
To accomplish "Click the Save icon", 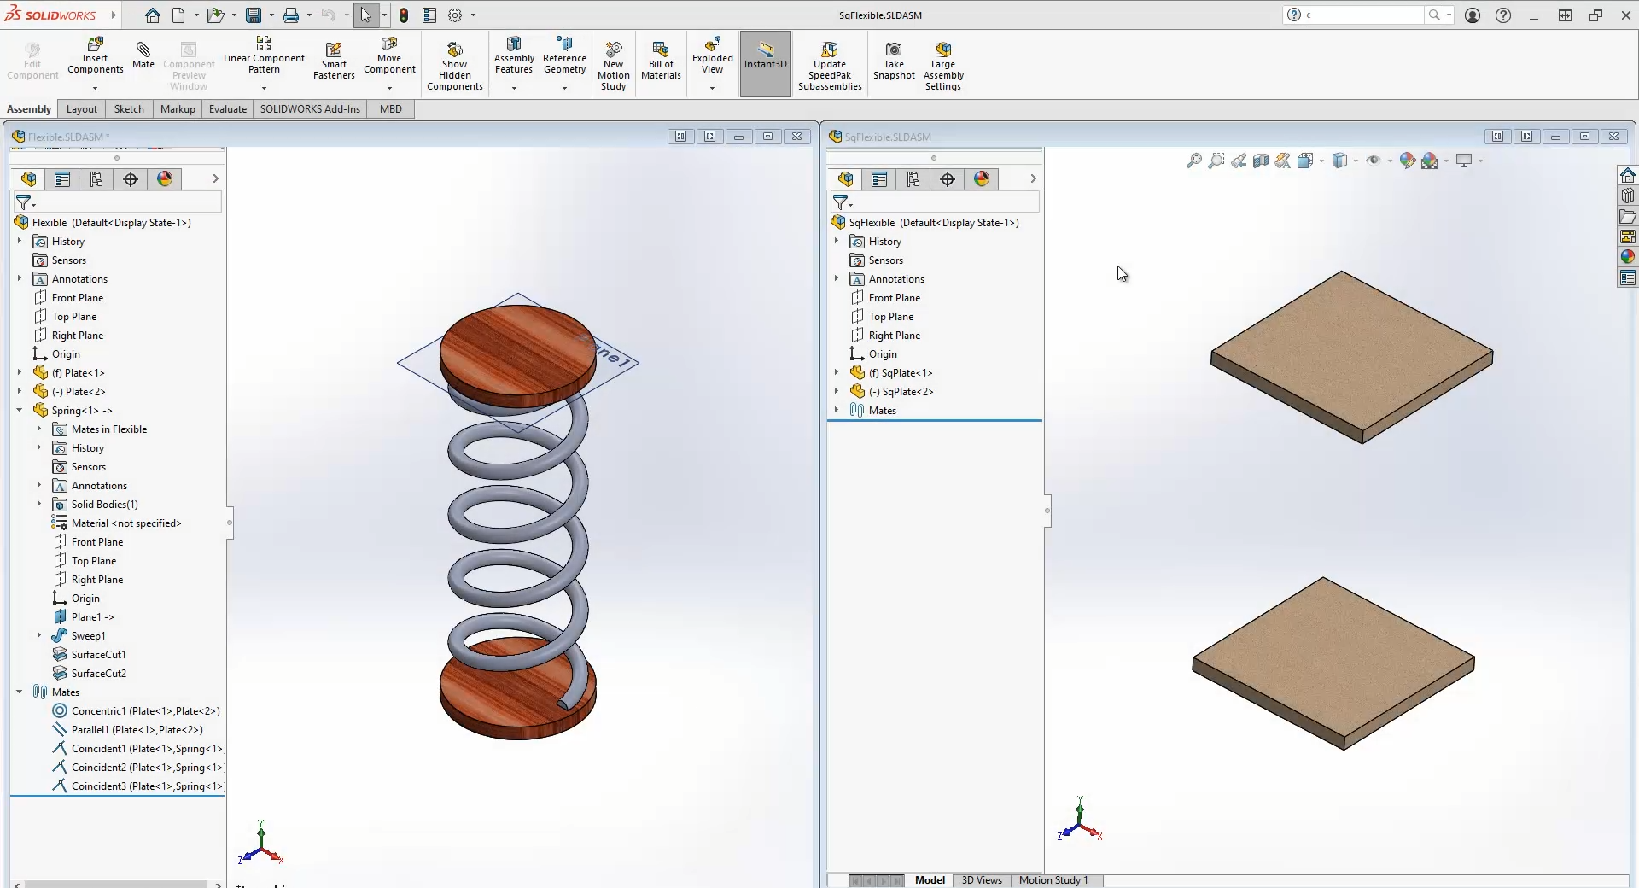I will 254,15.
